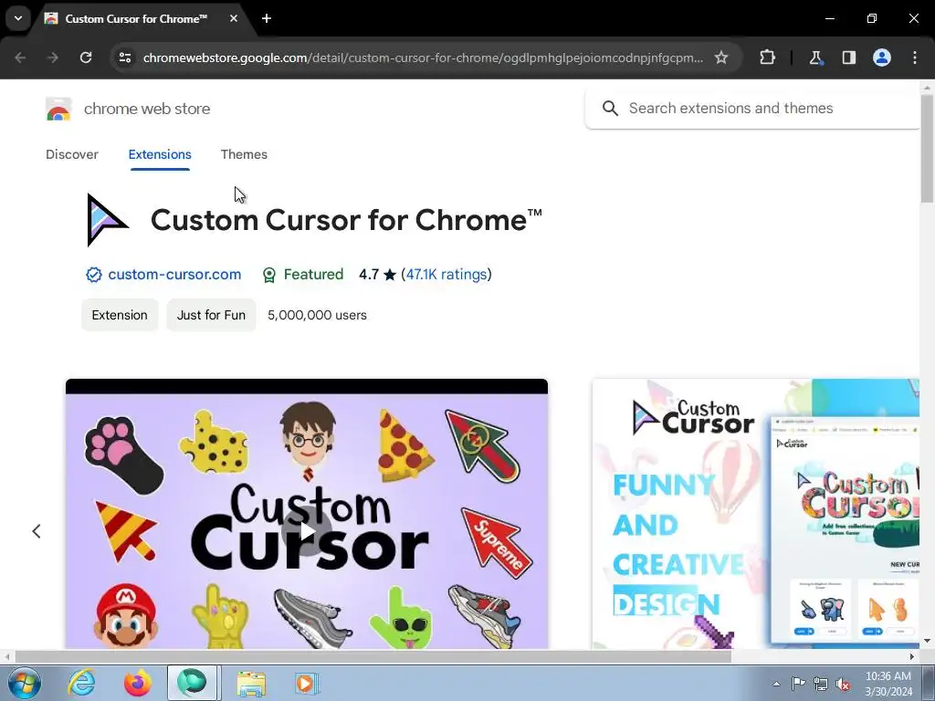Select the Just for Fun category chip
The width and height of the screenshot is (935, 701).
coord(211,315)
